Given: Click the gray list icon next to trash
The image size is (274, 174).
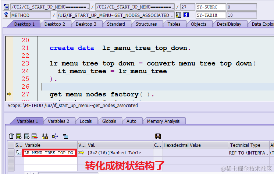Looking at the screenshot, I should (x=27, y=136).
